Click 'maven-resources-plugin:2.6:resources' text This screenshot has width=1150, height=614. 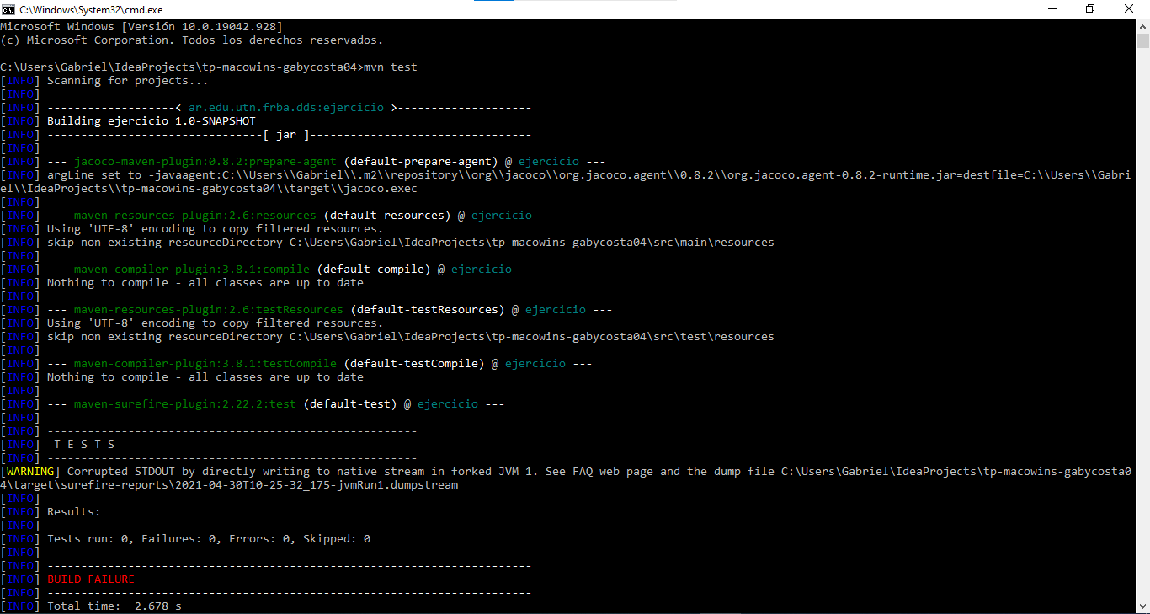pyautogui.click(x=195, y=216)
